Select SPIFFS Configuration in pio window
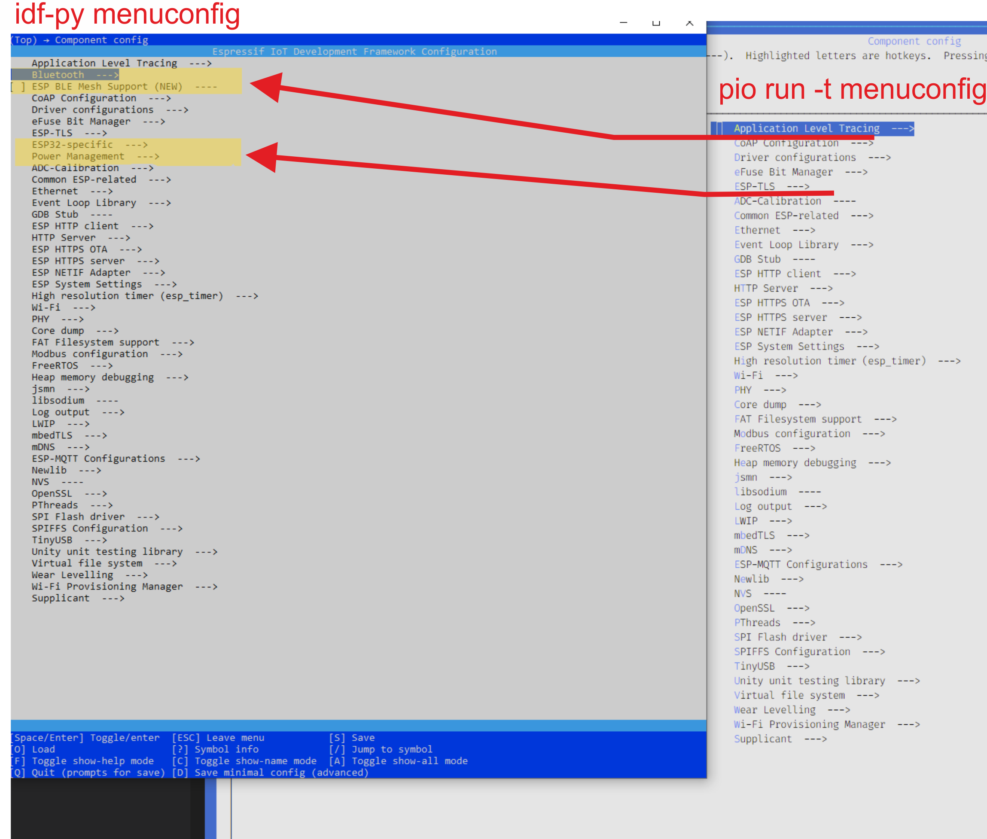The height and width of the screenshot is (839, 987). (809, 652)
